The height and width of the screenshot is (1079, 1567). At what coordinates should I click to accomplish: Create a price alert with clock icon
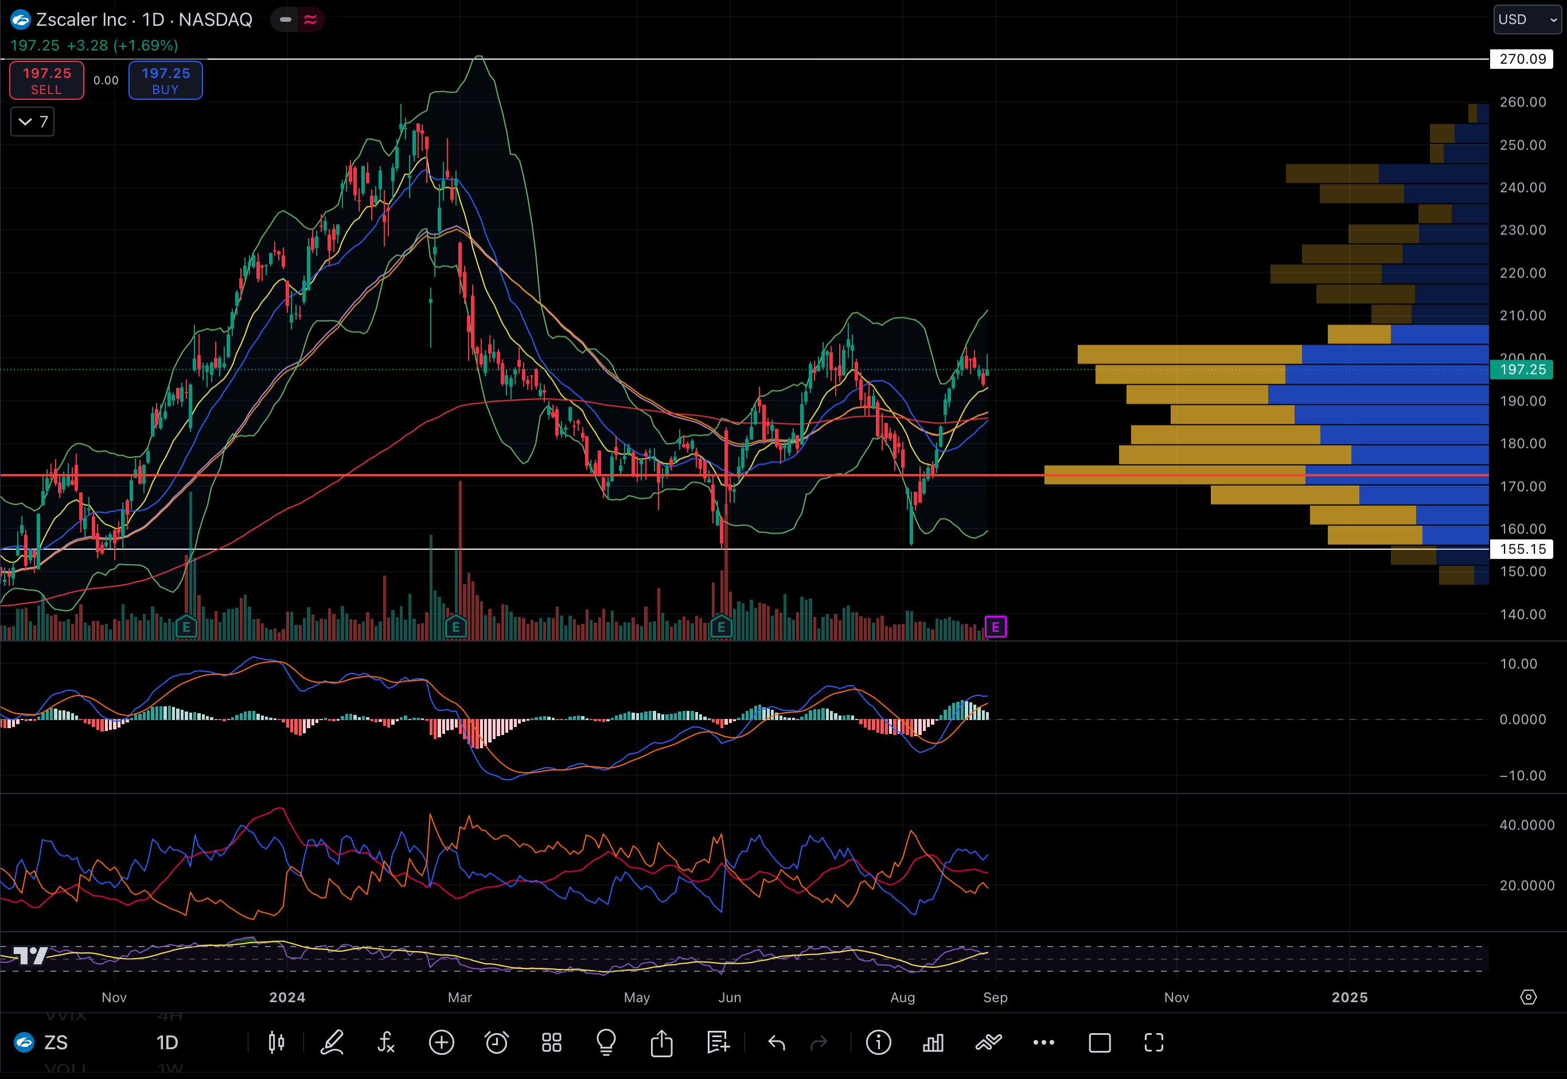tap(496, 1042)
